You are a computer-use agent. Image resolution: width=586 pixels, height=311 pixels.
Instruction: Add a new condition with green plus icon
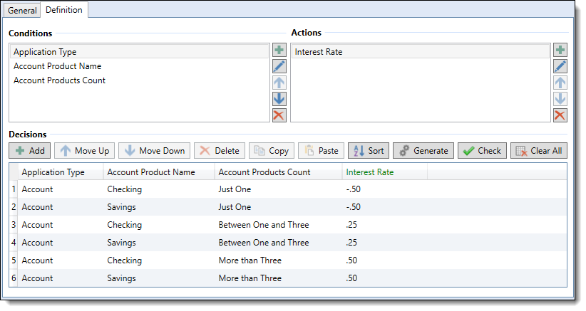(279, 50)
